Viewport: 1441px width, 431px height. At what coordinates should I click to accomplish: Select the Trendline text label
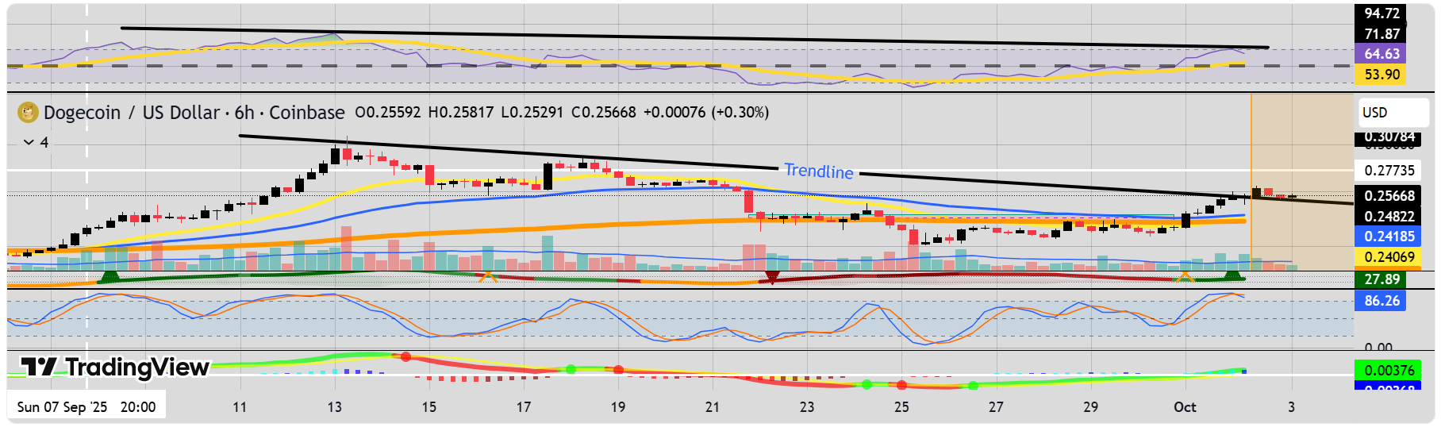pyautogui.click(x=818, y=171)
